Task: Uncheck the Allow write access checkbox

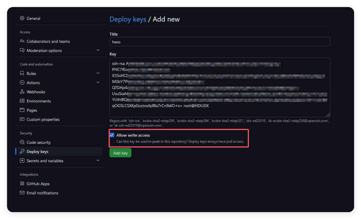Action: coord(112,135)
